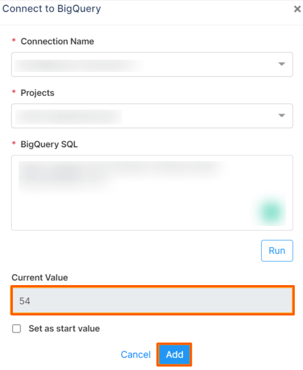
Task: Click the red asterisk beside Connection Name
Action: click(x=14, y=40)
